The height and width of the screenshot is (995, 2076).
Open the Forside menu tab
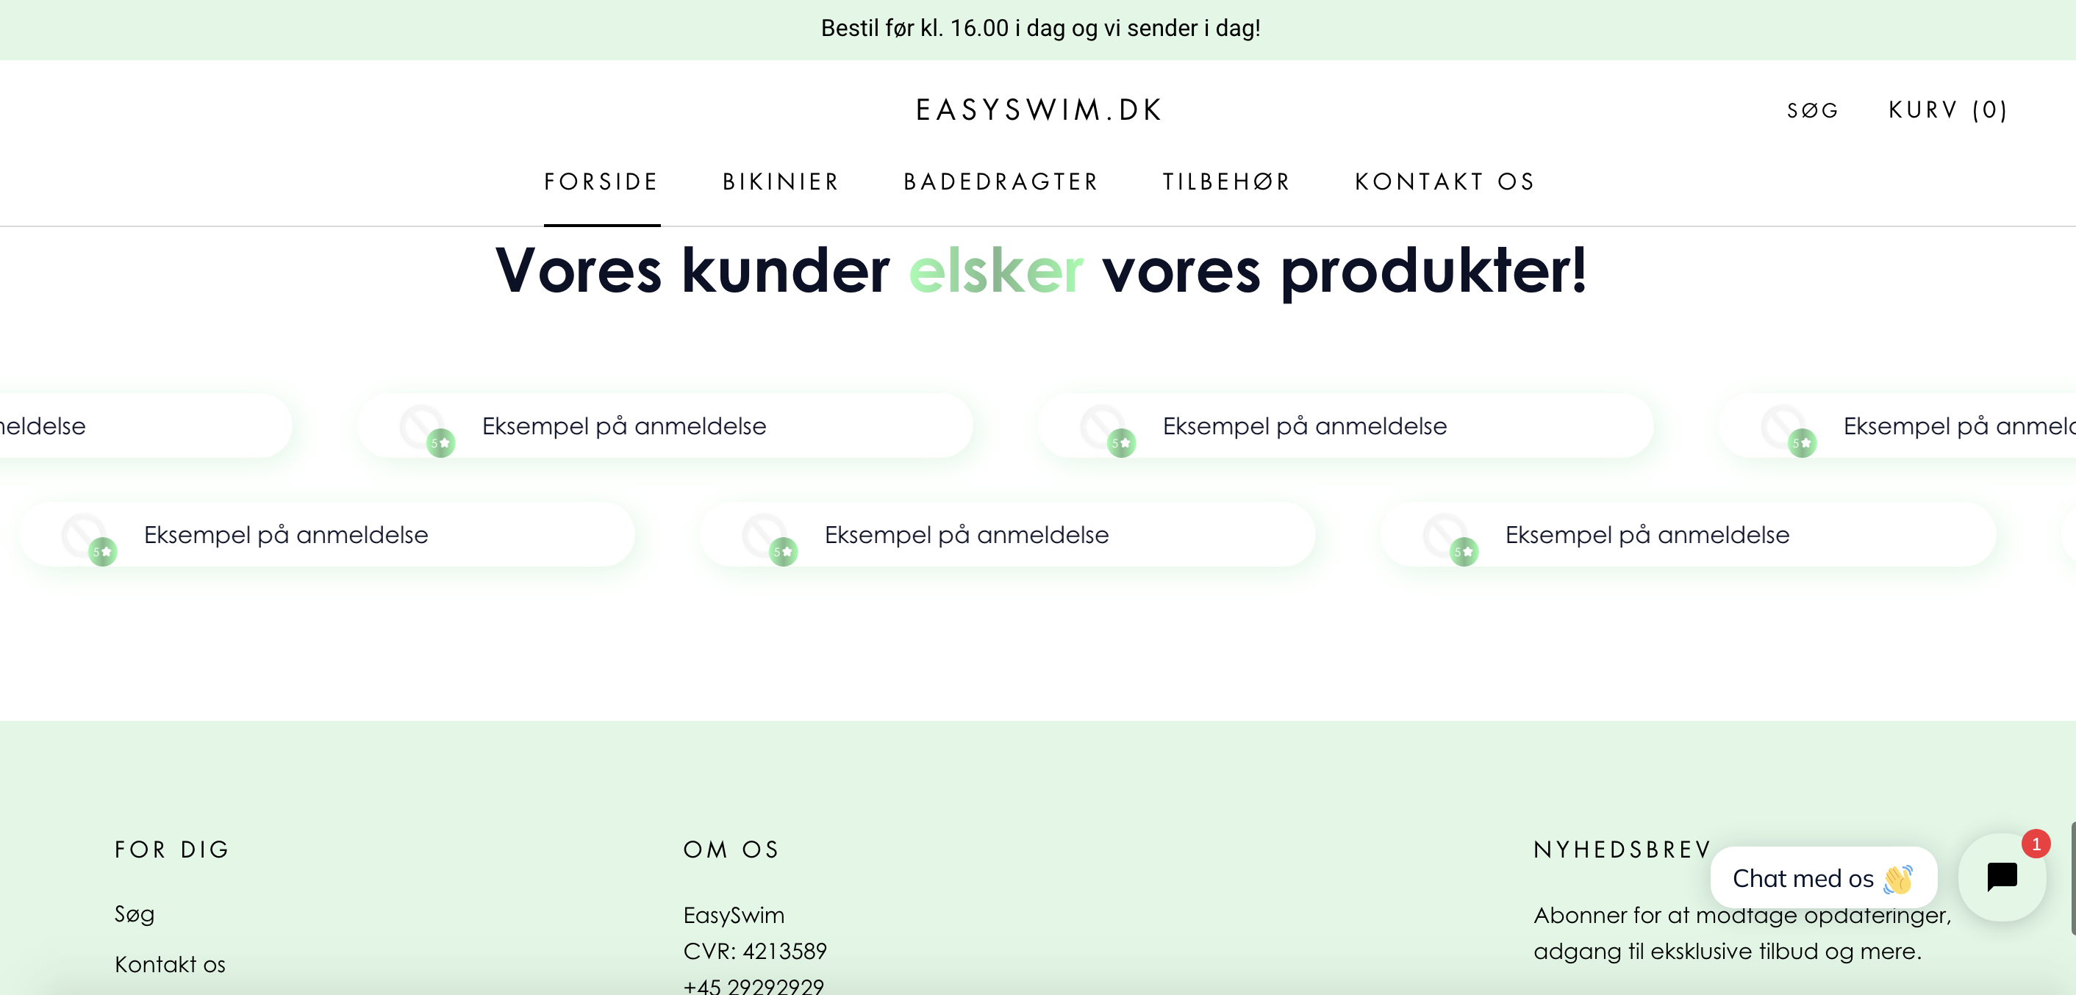tap(601, 182)
